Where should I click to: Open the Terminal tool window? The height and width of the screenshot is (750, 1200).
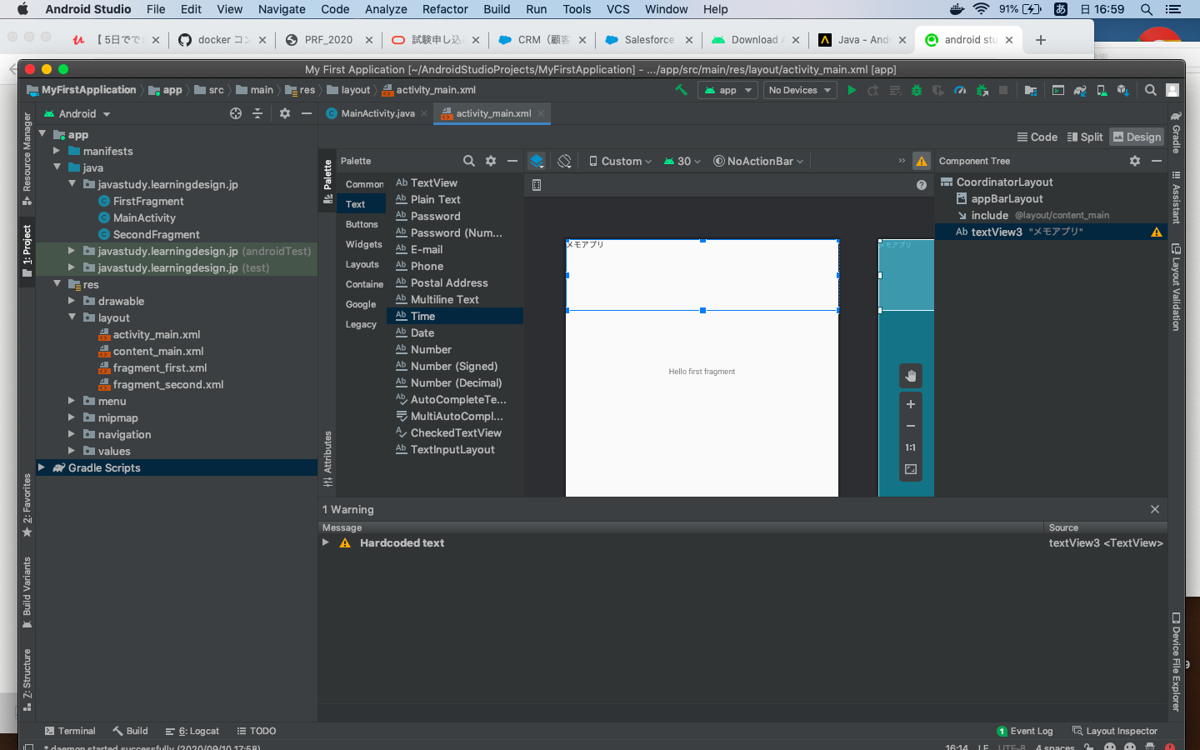pos(70,731)
